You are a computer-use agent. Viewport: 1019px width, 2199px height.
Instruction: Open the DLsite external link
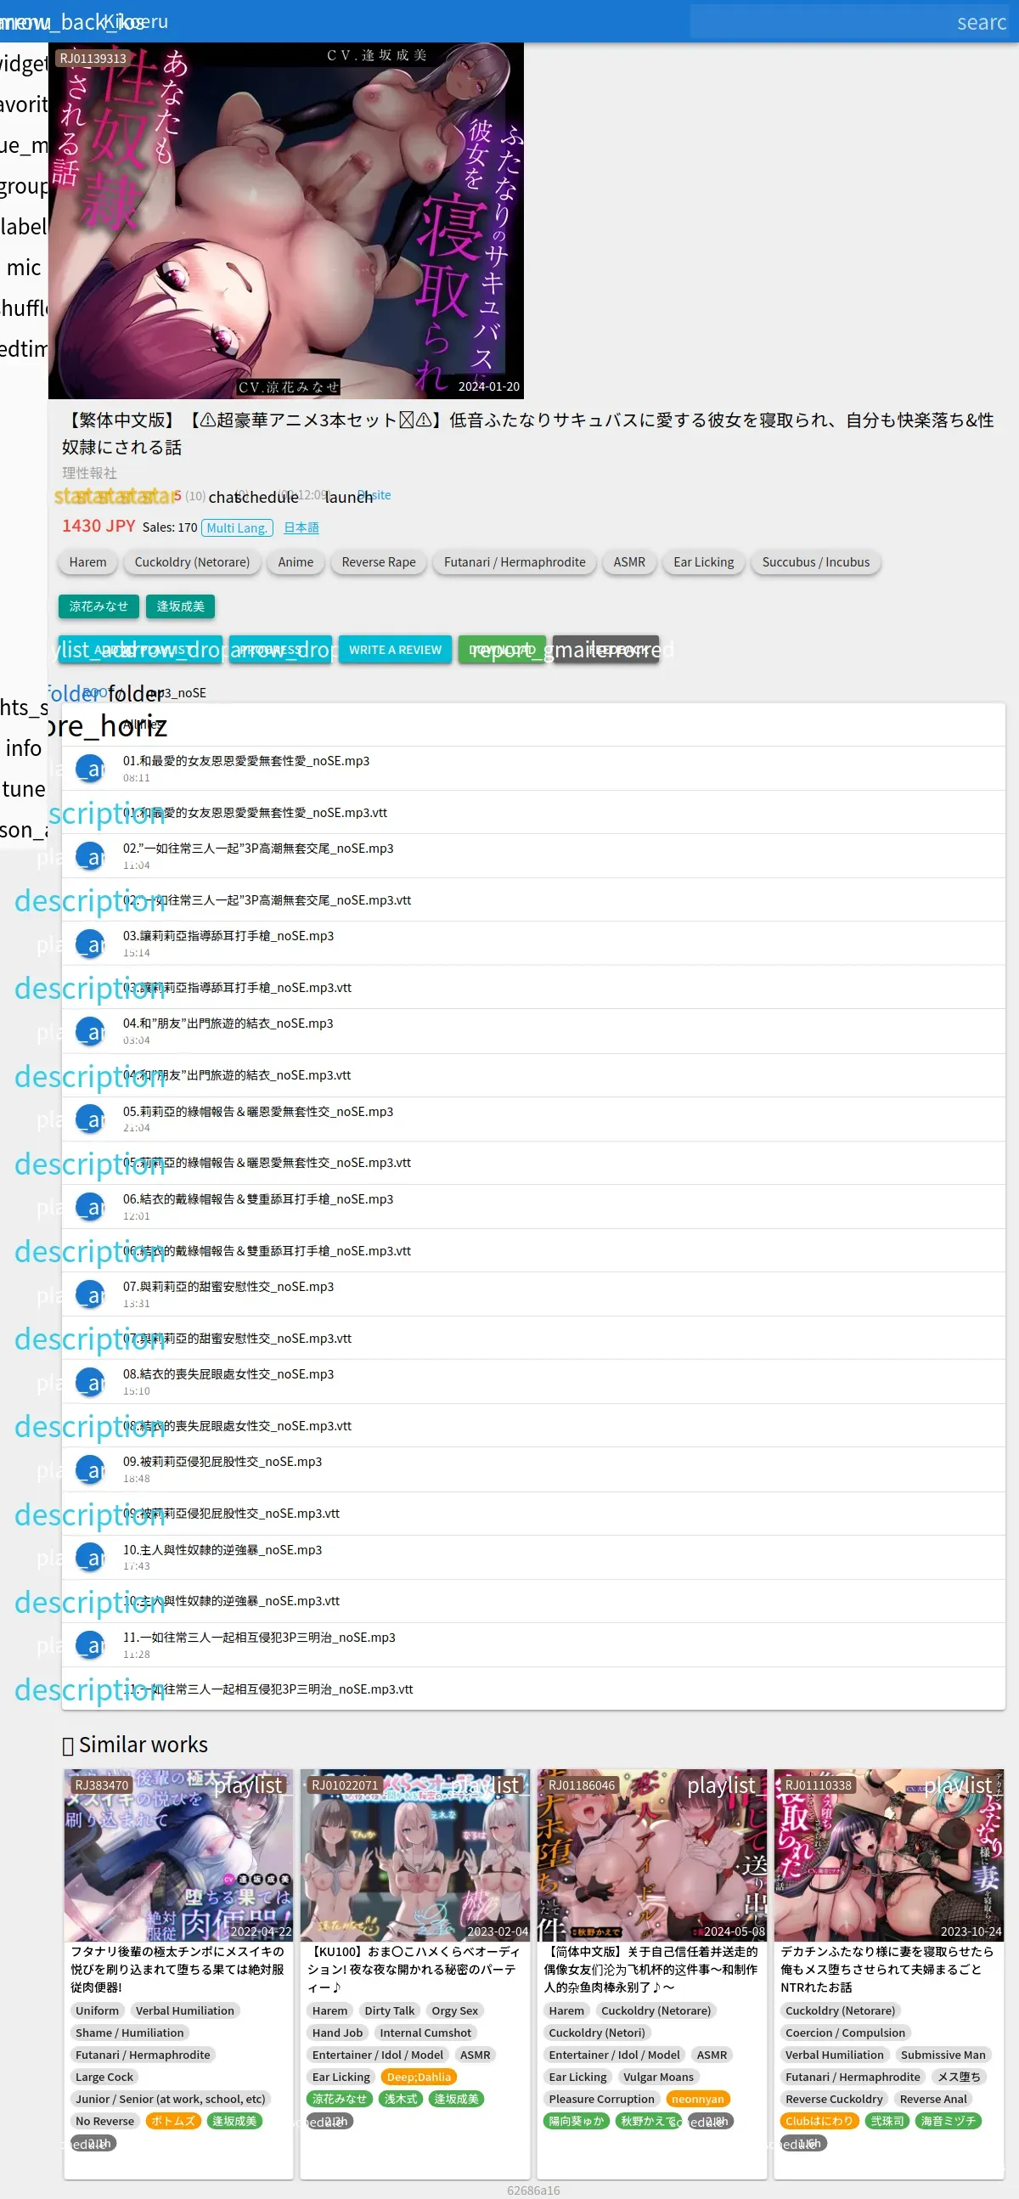coord(374,495)
